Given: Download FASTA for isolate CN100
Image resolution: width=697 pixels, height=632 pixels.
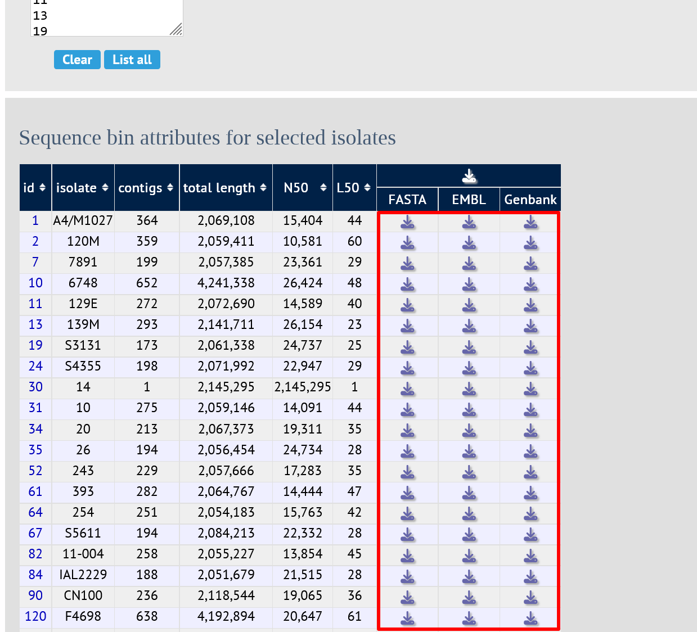Looking at the screenshot, I should (x=407, y=598).
